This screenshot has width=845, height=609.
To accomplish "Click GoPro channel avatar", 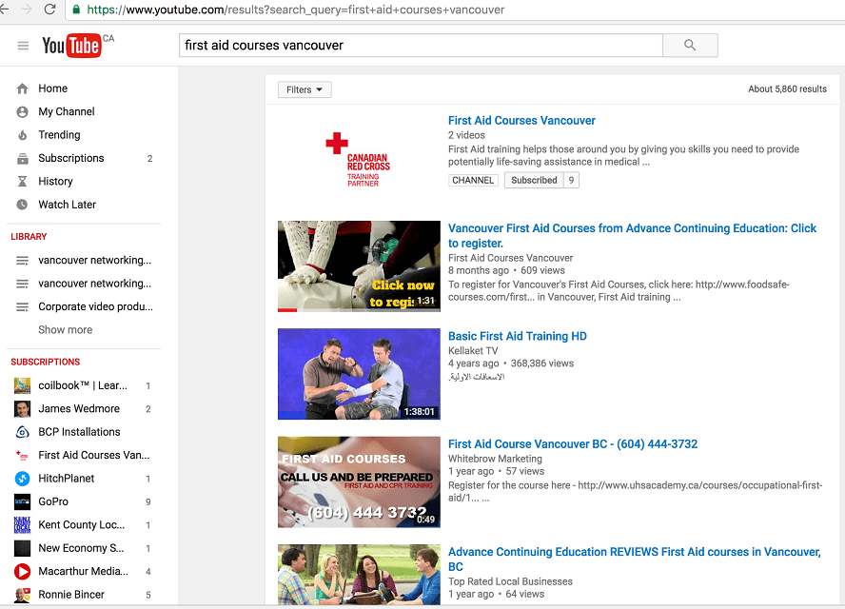I will (x=22, y=501).
